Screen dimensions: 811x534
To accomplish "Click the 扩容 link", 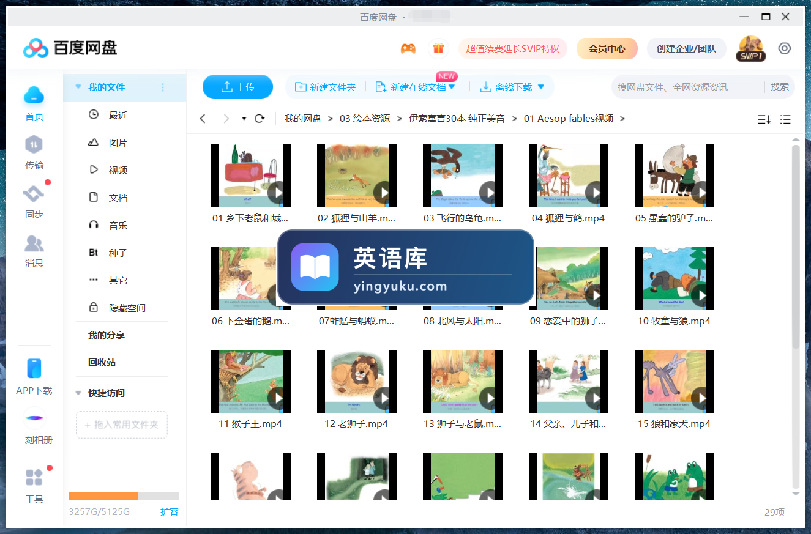I will point(170,512).
